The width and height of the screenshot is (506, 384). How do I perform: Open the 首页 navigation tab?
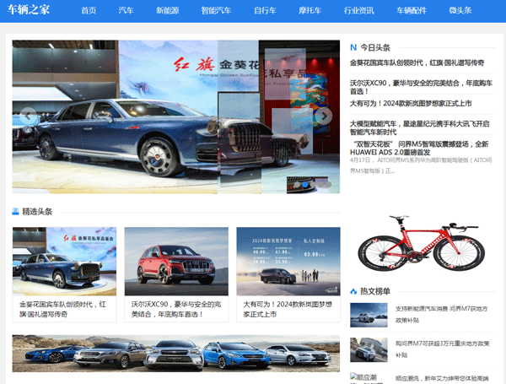point(89,10)
